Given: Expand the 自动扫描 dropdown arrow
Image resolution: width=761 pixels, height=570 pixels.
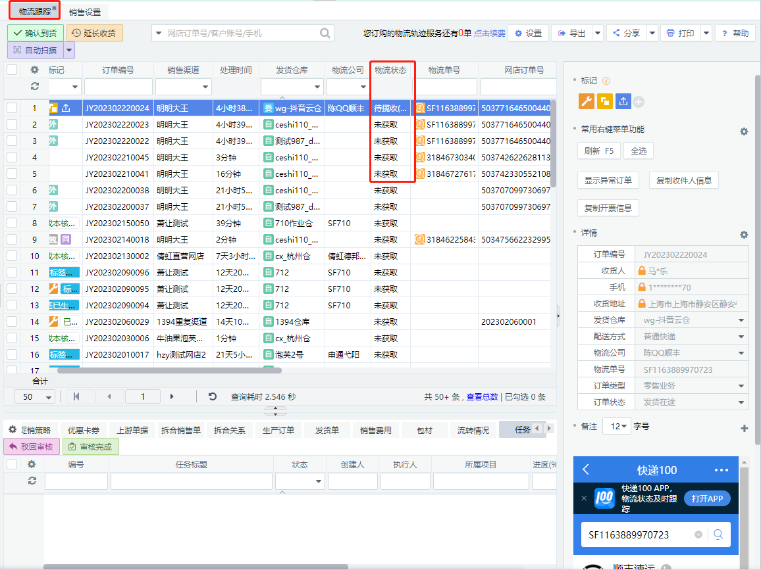Looking at the screenshot, I should pos(69,50).
